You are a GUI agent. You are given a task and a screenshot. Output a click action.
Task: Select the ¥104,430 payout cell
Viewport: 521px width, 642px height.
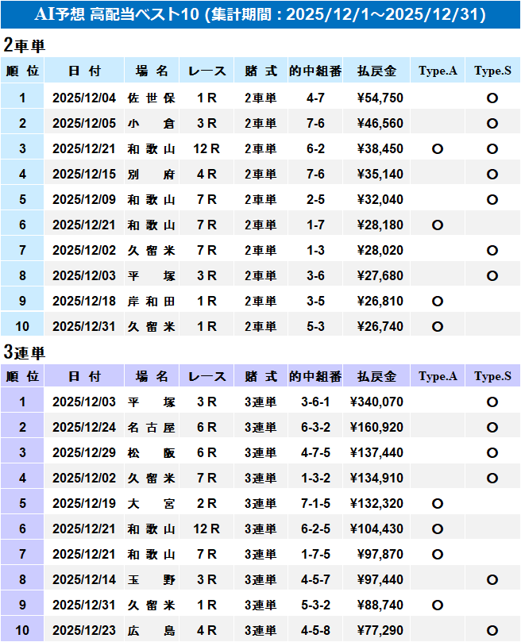[x=376, y=529]
